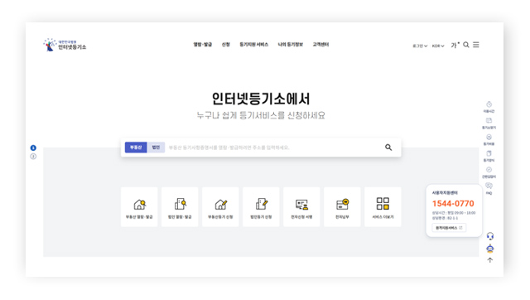Expand the KOR language dropdown

pyautogui.click(x=438, y=46)
